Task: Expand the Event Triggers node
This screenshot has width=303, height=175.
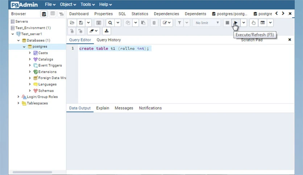Action: [x=30, y=65]
